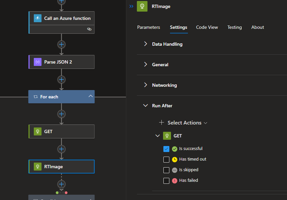
Task: Enable the Has timed out checkbox
Action: [x=166, y=159]
